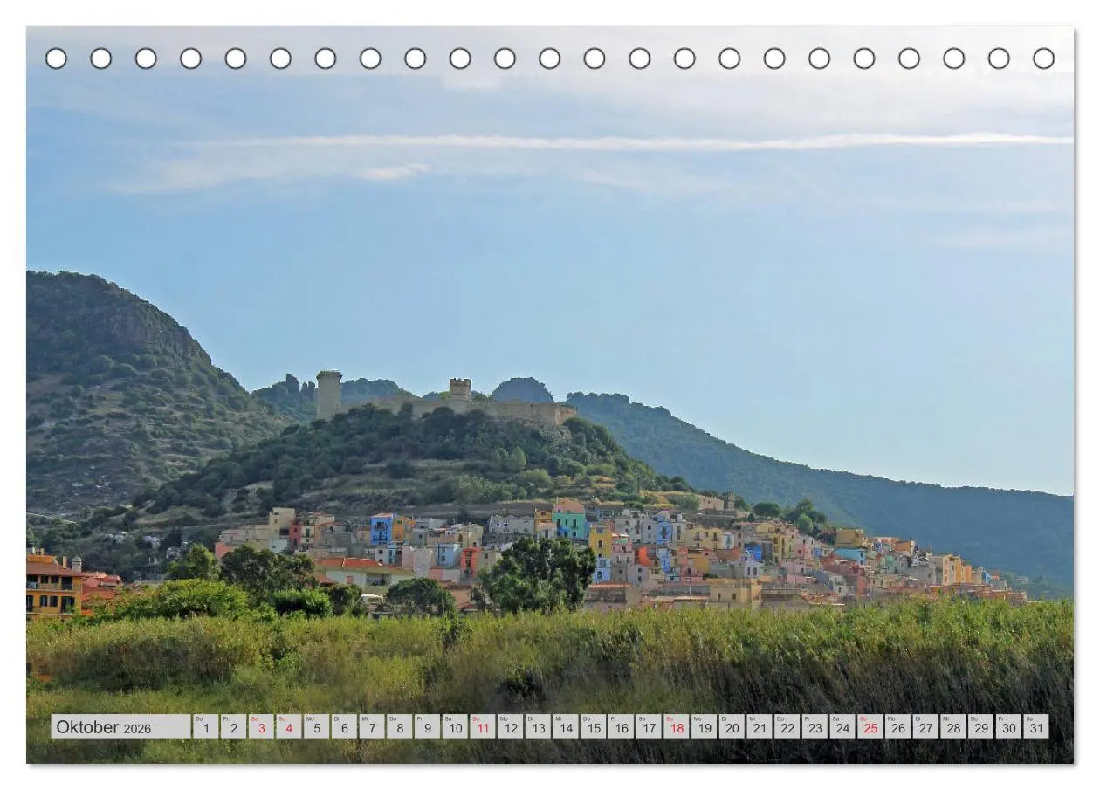Click date cell 14

pyautogui.click(x=566, y=727)
